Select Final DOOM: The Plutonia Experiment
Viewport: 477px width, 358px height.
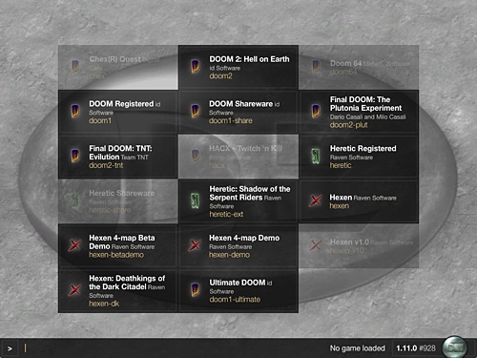coord(359,112)
